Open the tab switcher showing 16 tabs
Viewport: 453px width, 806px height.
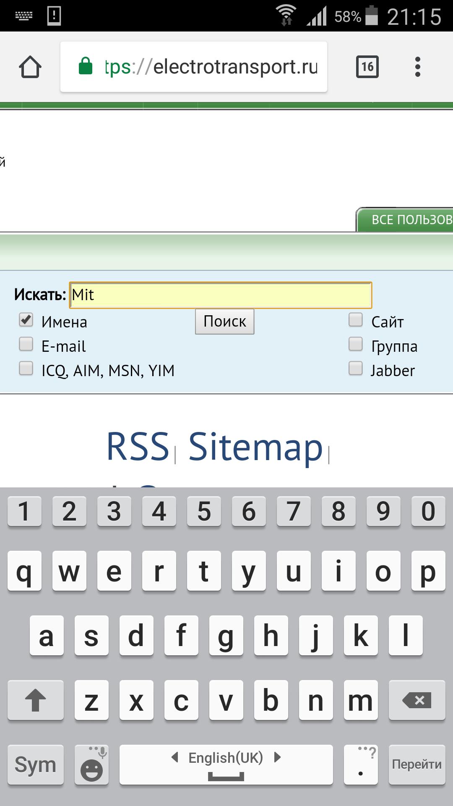point(367,67)
